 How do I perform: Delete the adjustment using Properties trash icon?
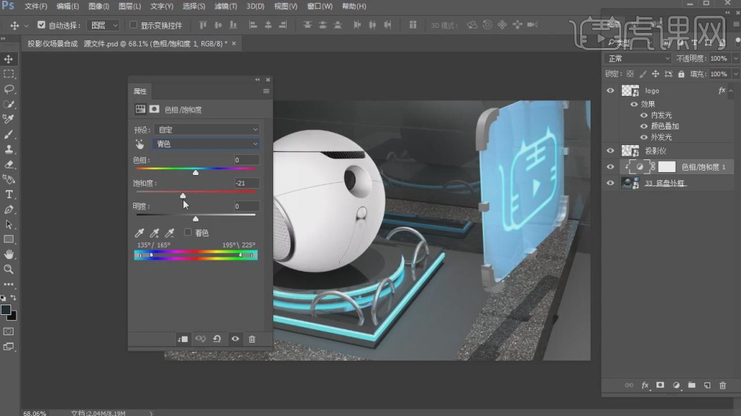(x=251, y=339)
